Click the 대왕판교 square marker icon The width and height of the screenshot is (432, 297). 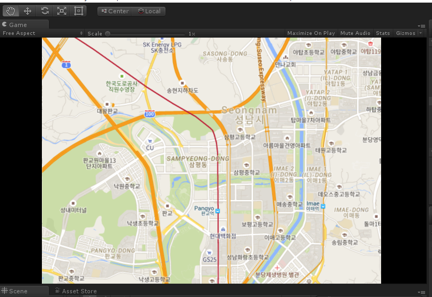click(107, 104)
